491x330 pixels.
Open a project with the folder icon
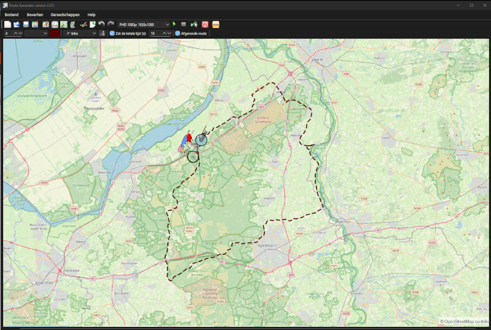click(x=17, y=25)
